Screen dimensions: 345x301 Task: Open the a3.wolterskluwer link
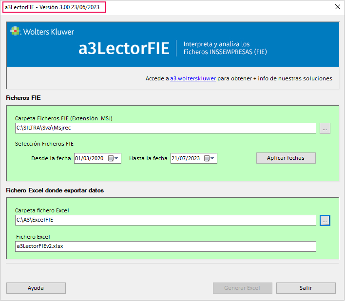pos(193,78)
